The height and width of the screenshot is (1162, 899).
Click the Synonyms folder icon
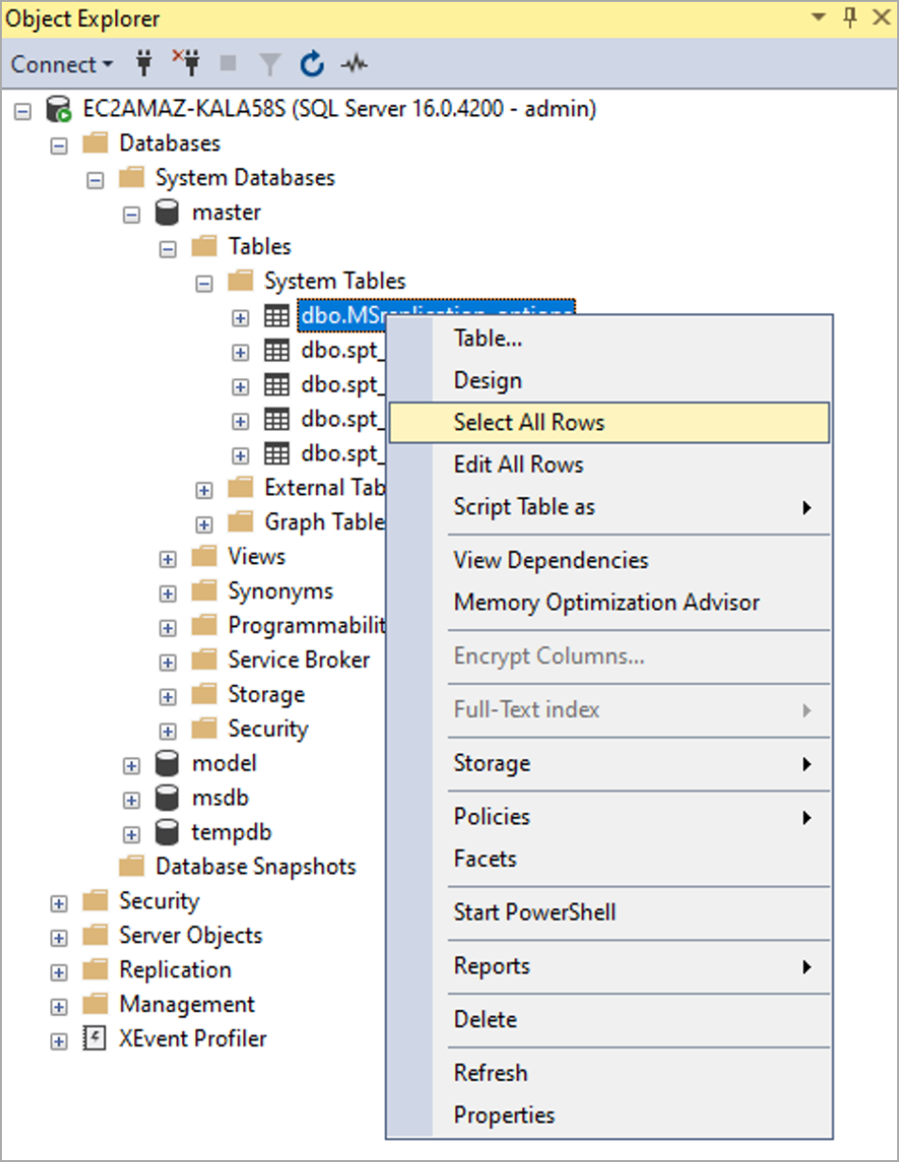pos(204,591)
